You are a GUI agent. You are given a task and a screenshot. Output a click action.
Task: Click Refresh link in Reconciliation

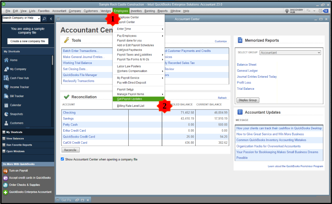pyautogui.click(x=222, y=98)
